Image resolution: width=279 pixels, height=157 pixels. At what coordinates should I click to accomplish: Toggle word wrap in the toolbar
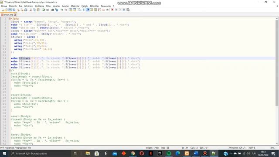click(x=79, y=10)
